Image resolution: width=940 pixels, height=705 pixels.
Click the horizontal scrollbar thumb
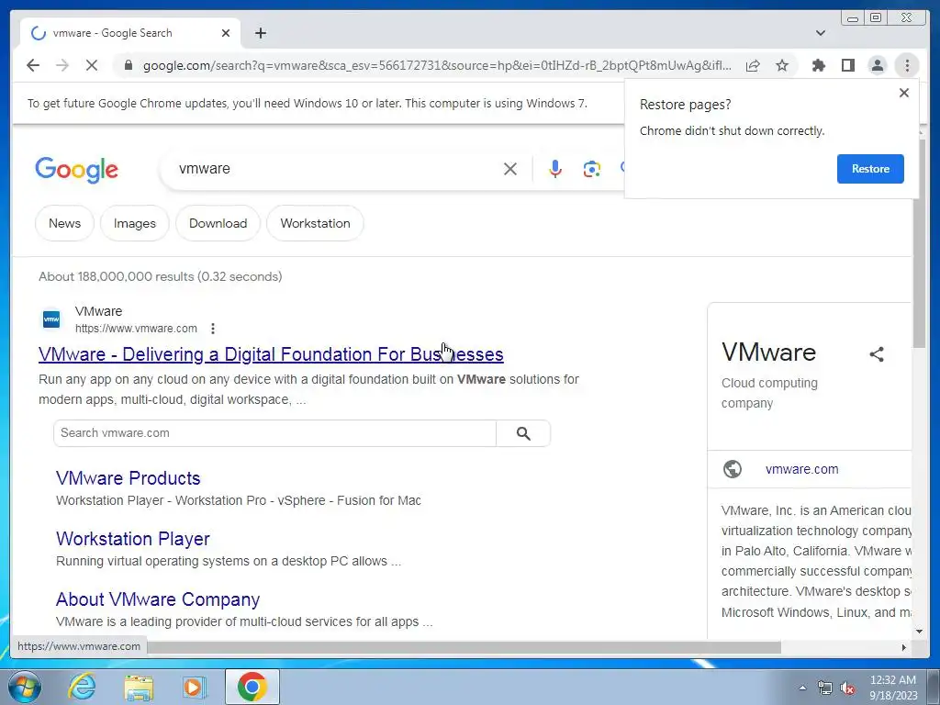(x=464, y=647)
